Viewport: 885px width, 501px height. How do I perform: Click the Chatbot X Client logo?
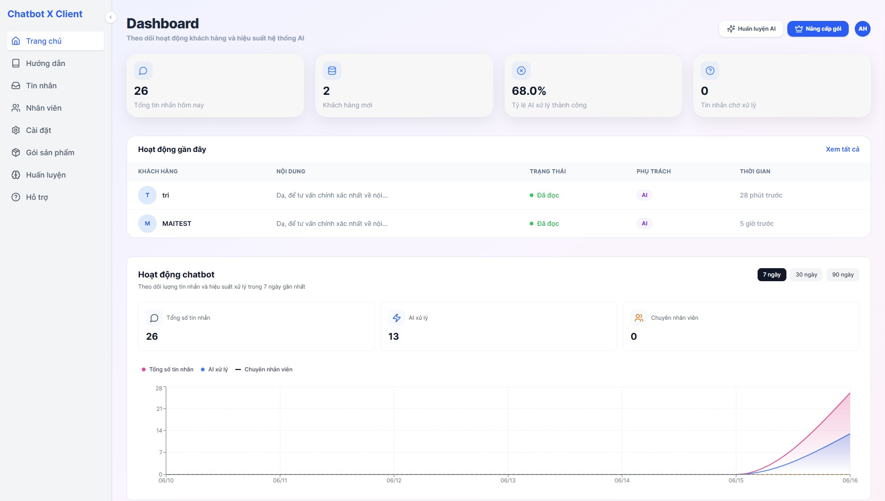(x=45, y=14)
